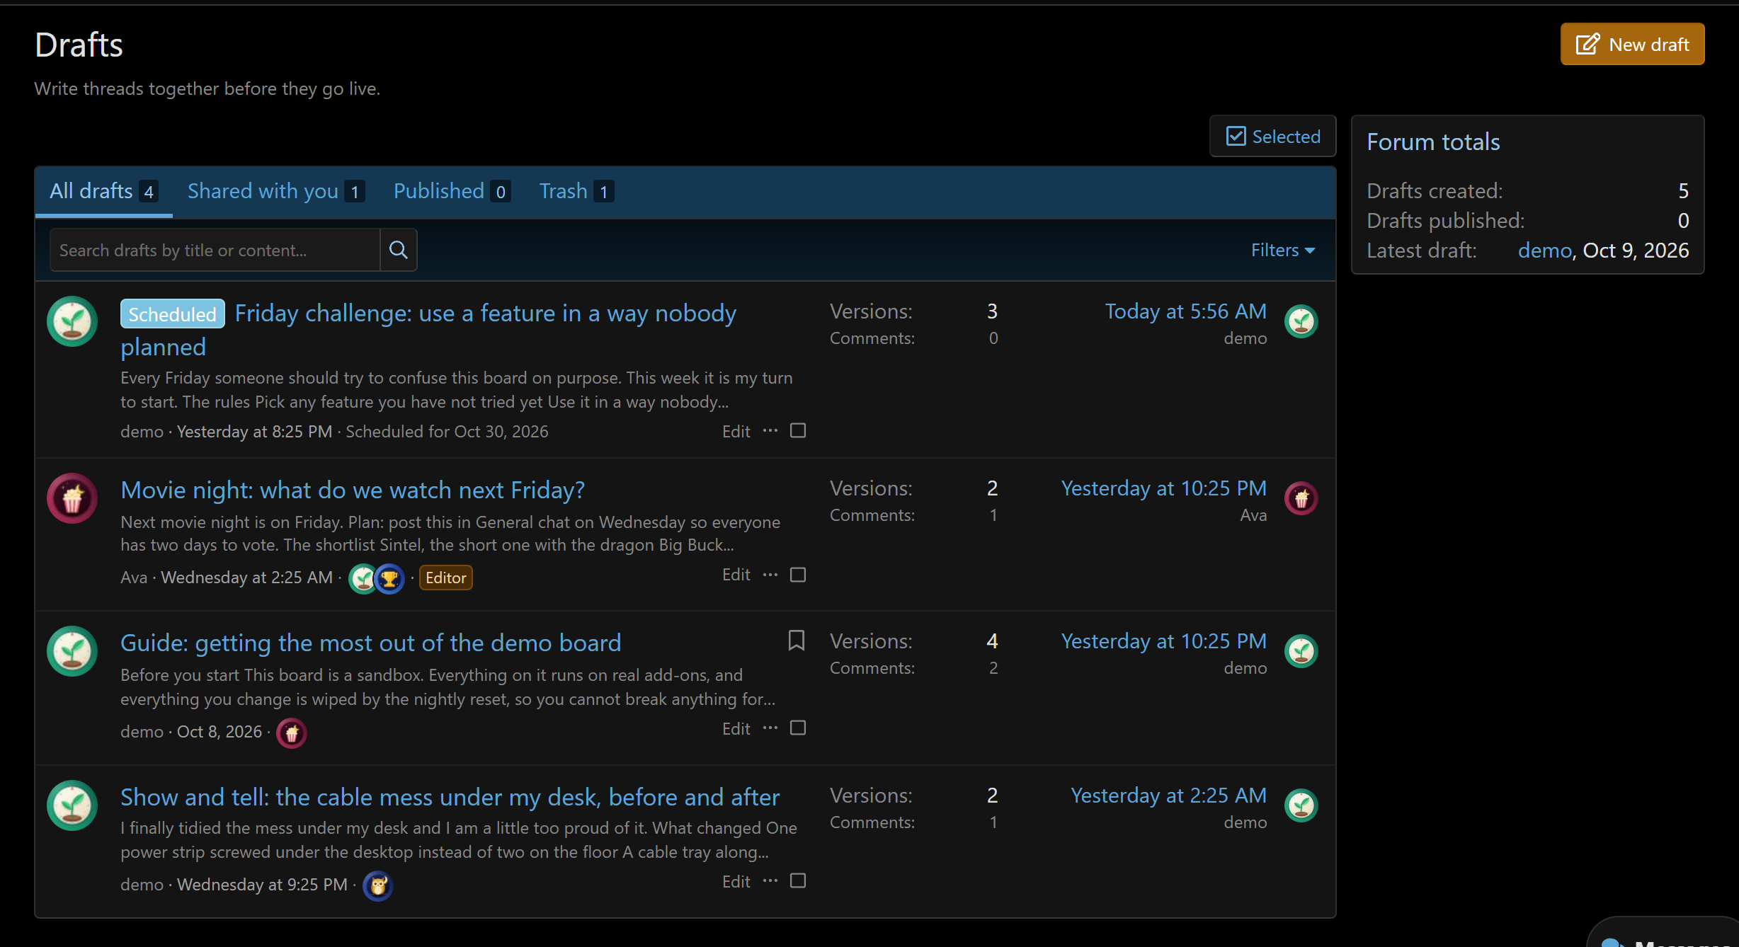Open demo user link in Forum totals

(x=1545, y=250)
